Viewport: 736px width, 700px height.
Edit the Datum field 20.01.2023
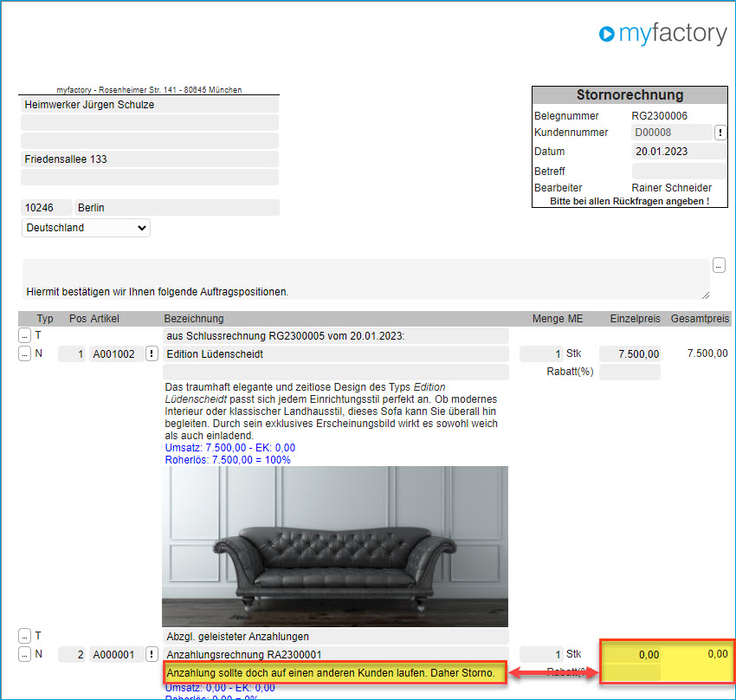679,152
